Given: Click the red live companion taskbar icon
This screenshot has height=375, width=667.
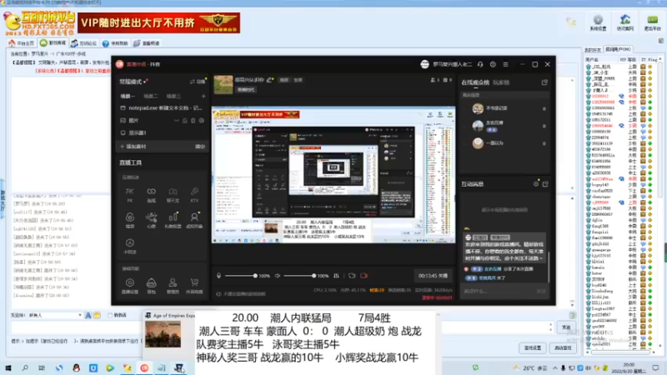Looking at the screenshot, I should point(144,367).
